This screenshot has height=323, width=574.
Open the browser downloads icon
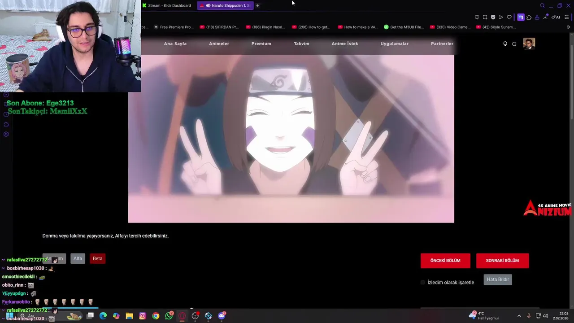pyautogui.click(x=545, y=17)
